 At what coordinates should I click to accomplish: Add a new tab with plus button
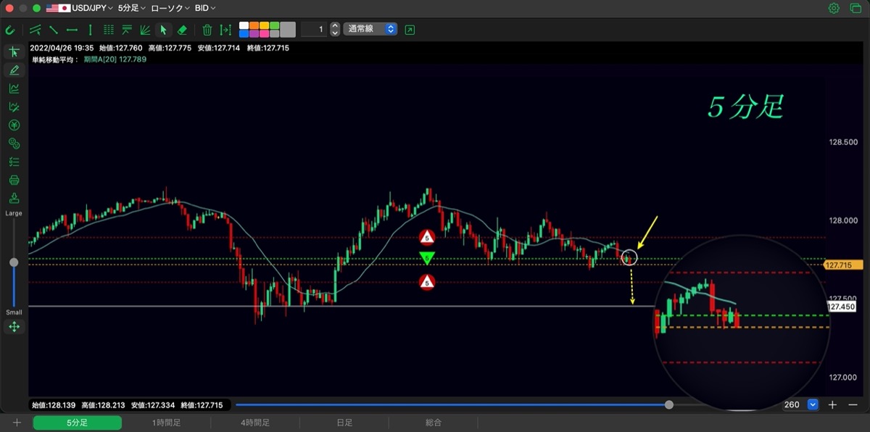tap(17, 423)
